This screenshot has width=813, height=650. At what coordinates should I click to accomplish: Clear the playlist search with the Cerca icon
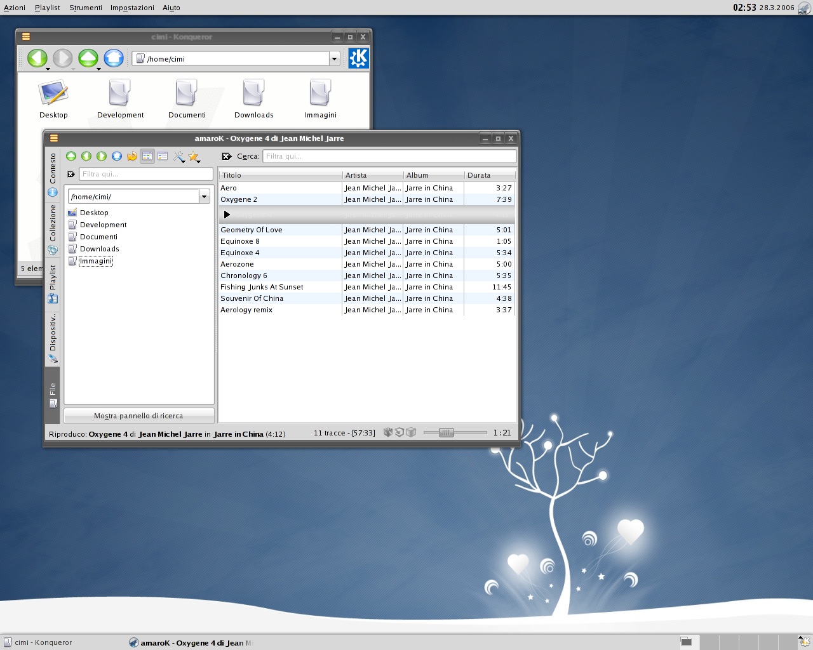227,156
